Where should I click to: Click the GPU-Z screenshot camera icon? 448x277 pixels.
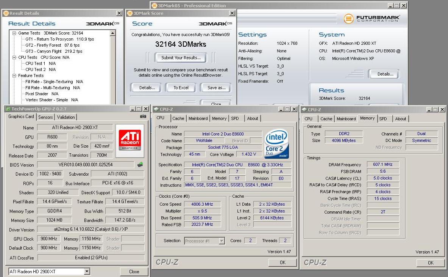[143, 116]
